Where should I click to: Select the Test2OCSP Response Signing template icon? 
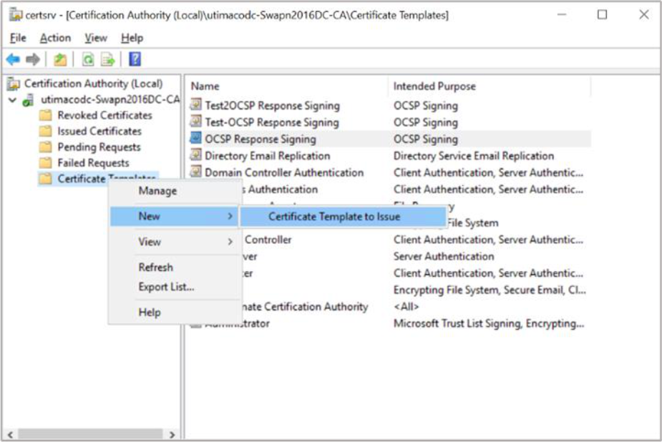pos(196,105)
